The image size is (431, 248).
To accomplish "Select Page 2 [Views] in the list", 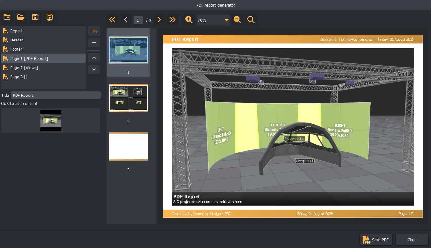I will point(43,68).
